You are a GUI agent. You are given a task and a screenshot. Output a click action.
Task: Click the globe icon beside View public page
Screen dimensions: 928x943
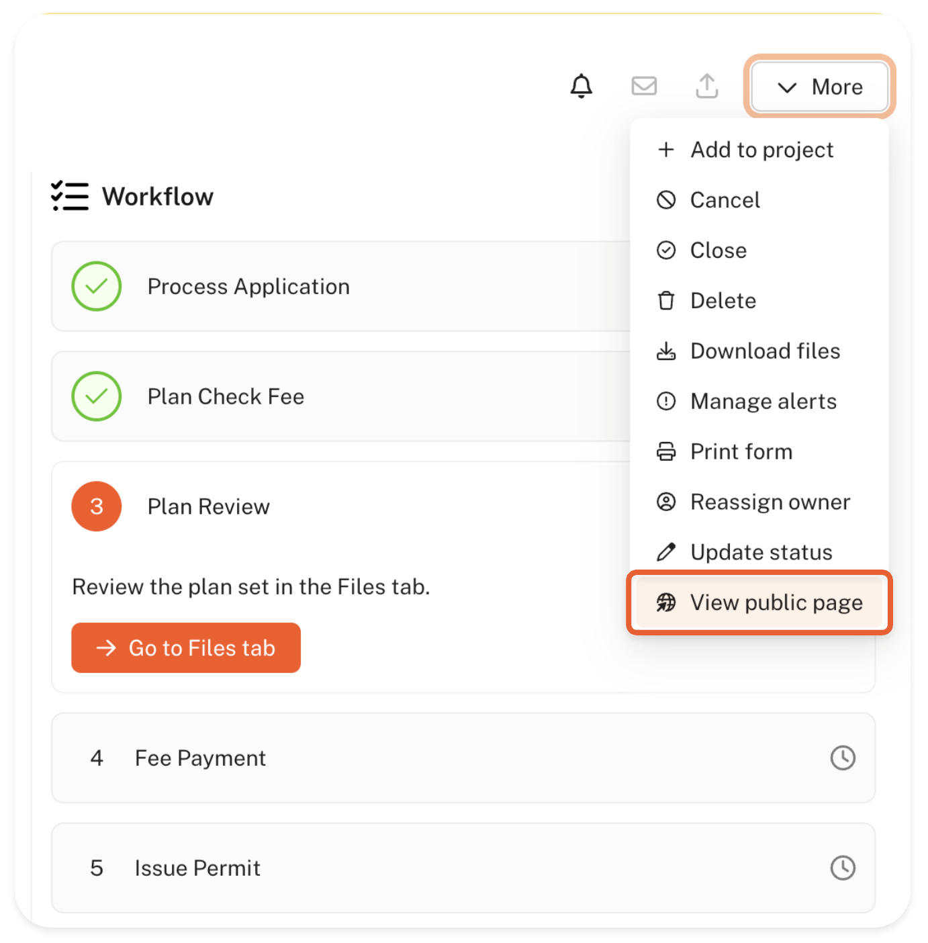point(665,602)
